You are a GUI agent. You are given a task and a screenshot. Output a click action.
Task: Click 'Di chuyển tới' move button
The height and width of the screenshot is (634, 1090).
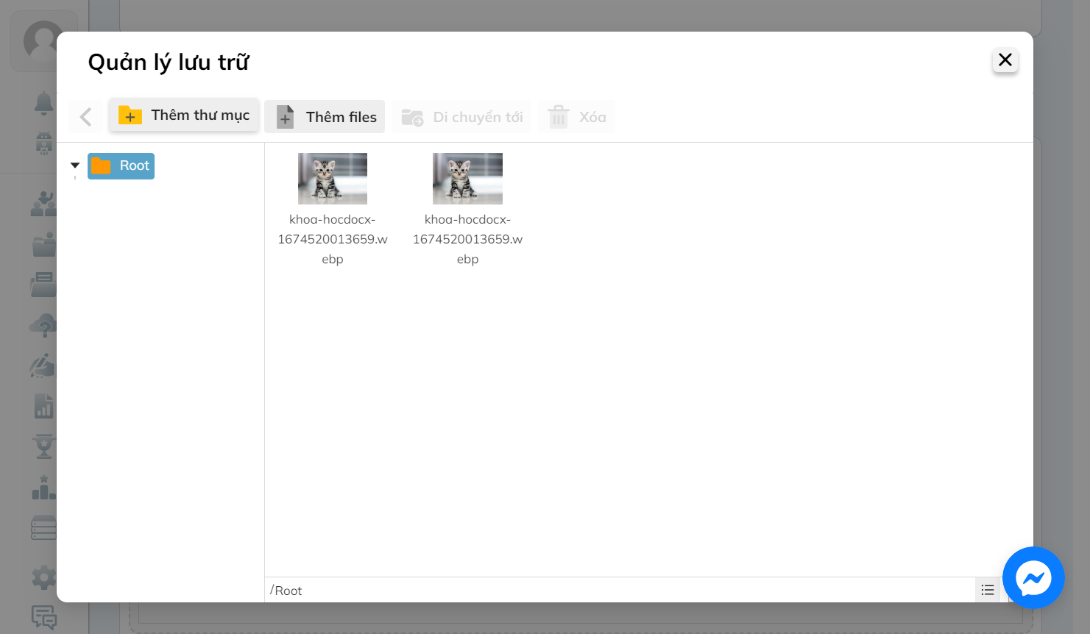pyautogui.click(x=461, y=117)
